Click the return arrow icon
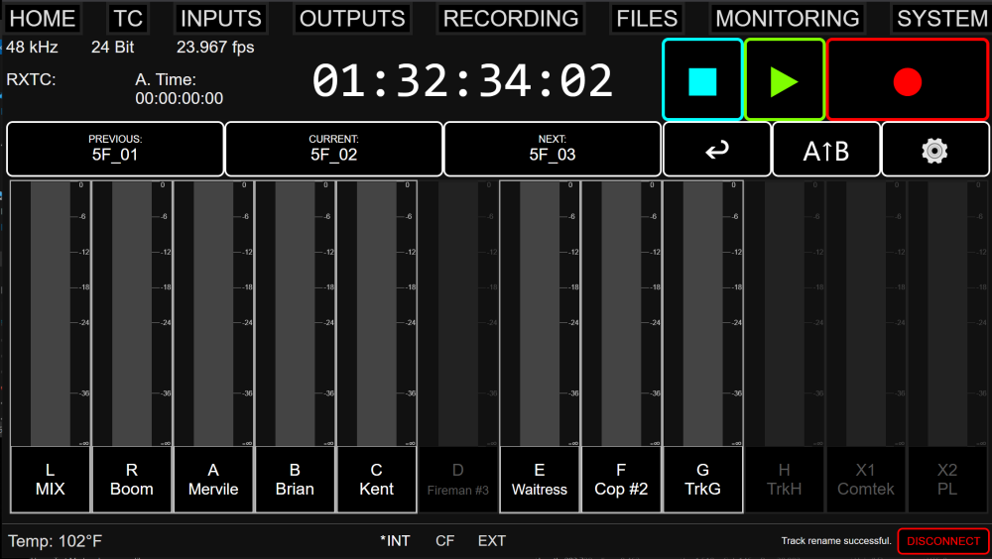 tap(717, 150)
